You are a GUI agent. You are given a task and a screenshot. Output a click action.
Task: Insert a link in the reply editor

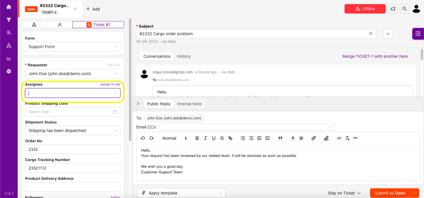coord(230,138)
